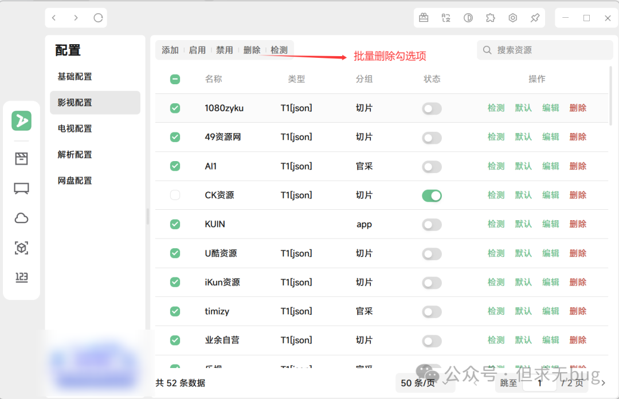Disable the CK资源 status toggle
The image size is (619, 399).
(432, 195)
